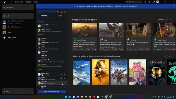The width and height of the screenshot is (176, 99).
Task: Dismiss the JF MVP suggestion with the X
Action: pyautogui.click(x=64, y=83)
